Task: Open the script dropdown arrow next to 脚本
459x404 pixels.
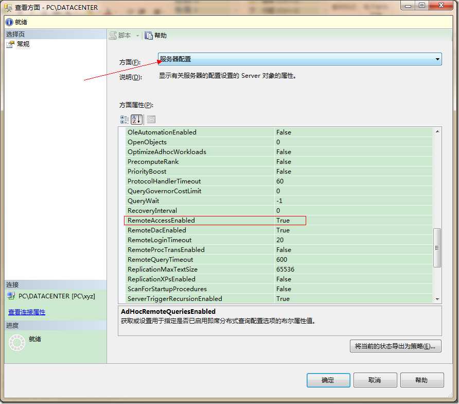Action: pyautogui.click(x=137, y=36)
